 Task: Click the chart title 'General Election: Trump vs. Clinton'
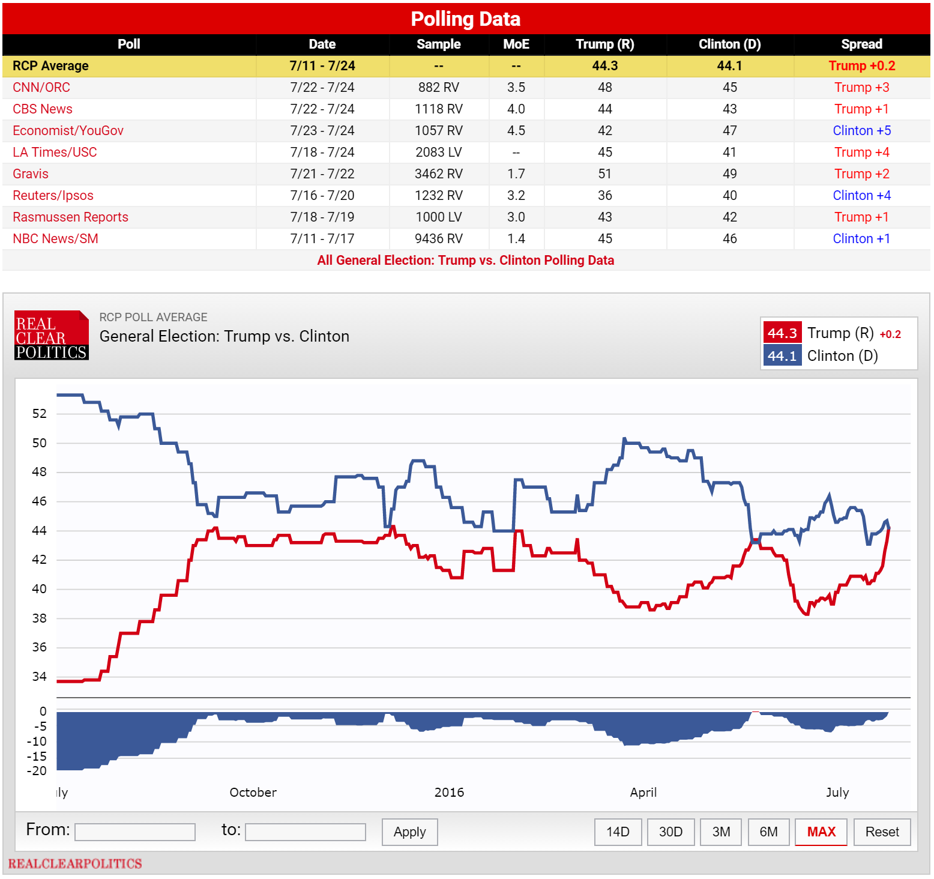pos(224,336)
